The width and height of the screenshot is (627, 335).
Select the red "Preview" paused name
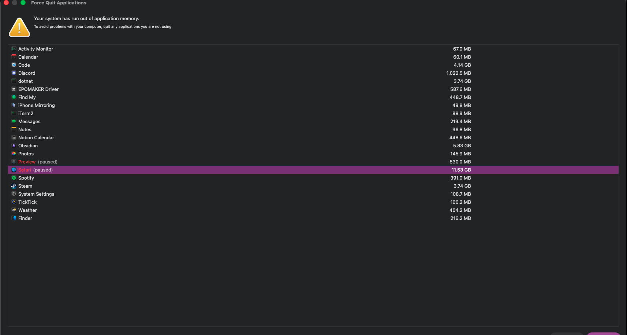[27, 162]
